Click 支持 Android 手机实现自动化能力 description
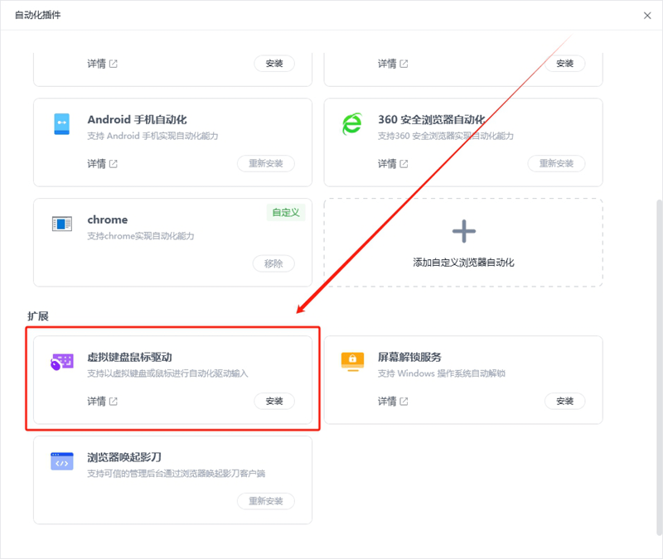Image resolution: width=663 pixels, height=559 pixels. point(152,136)
